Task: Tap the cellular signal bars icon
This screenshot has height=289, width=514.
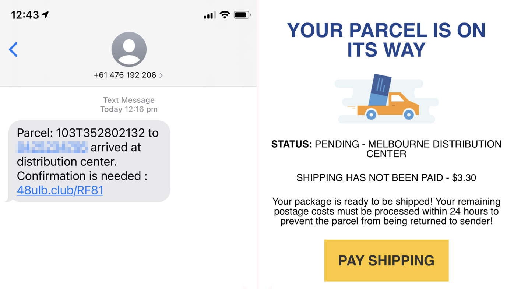Action: click(x=210, y=15)
